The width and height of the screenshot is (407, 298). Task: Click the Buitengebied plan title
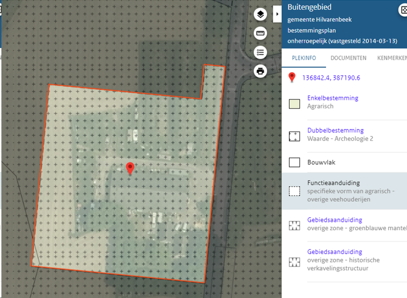tap(309, 7)
